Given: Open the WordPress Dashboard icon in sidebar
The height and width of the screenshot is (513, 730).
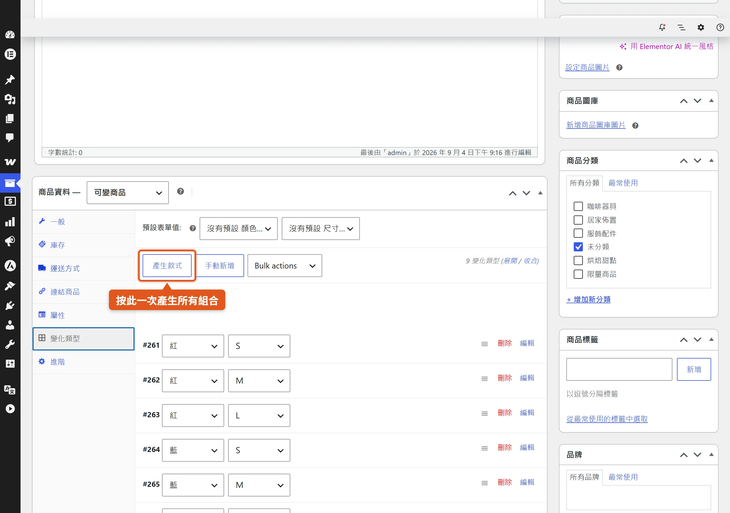Looking at the screenshot, I should [x=10, y=35].
